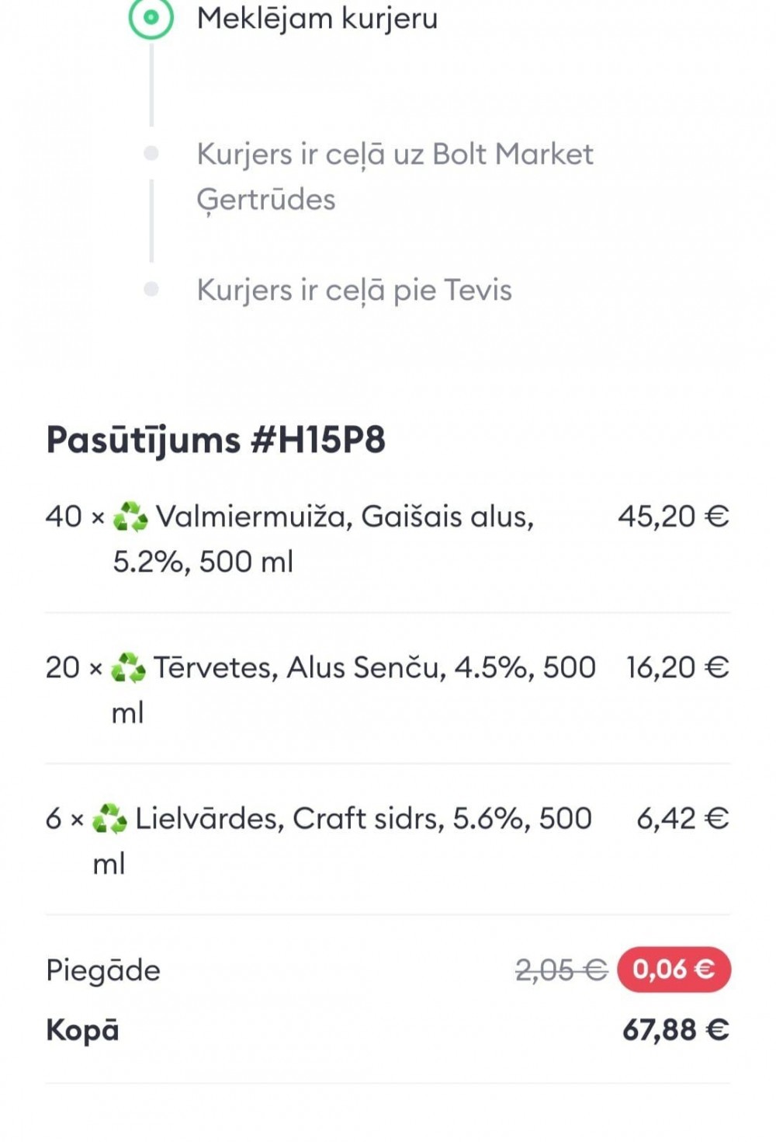Click the 16,20 € price
Screen dimensions: 776x1142
677,667
